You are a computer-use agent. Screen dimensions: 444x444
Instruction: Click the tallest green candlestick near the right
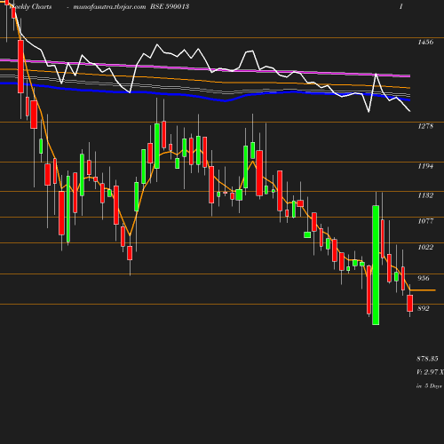point(376,265)
